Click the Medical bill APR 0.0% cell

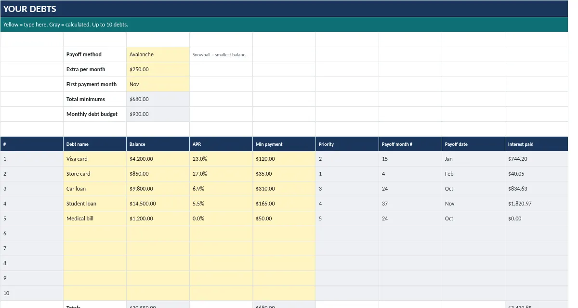pyautogui.click(x=221, y=218)
